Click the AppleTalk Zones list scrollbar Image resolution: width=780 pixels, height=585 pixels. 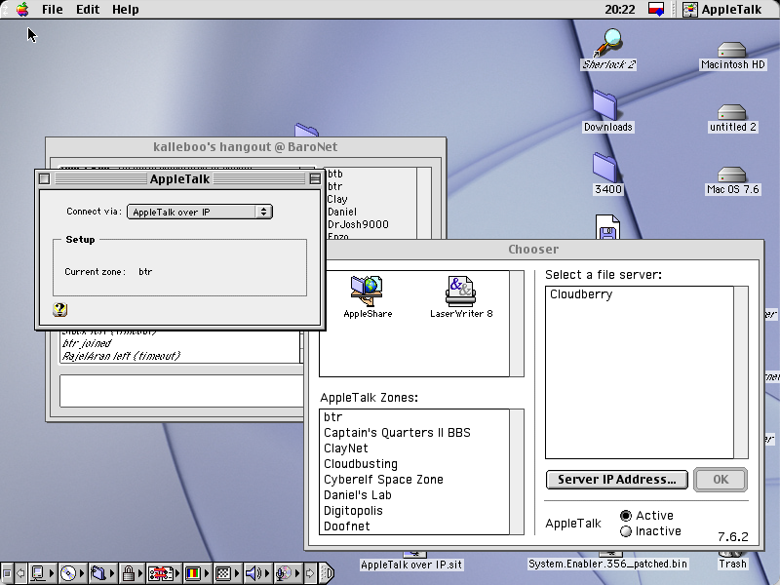[517, 472]
